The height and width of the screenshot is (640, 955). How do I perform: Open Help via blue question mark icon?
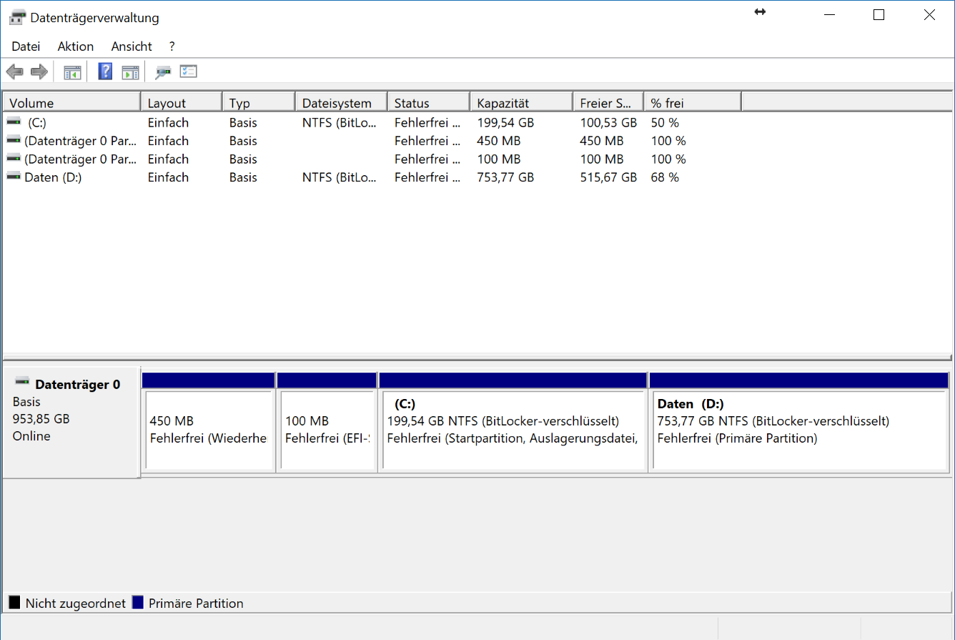point(105,72)
